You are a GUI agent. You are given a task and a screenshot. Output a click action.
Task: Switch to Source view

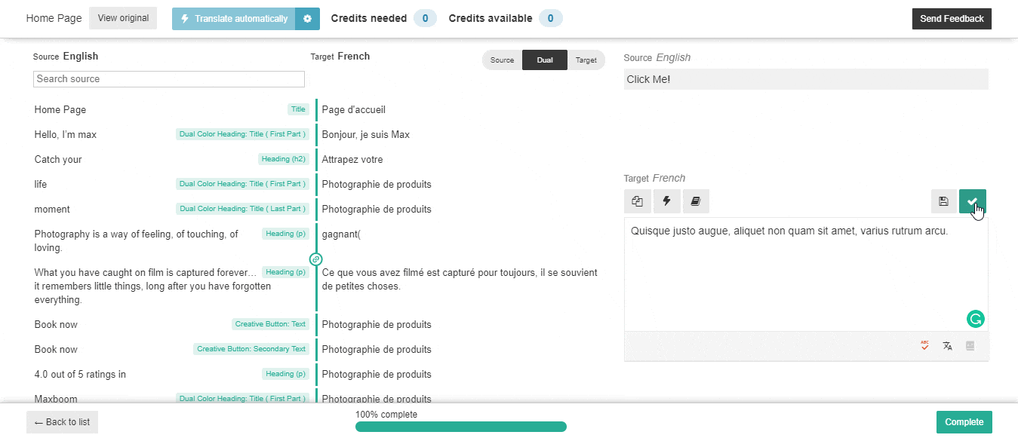click(x=502, y=60)
